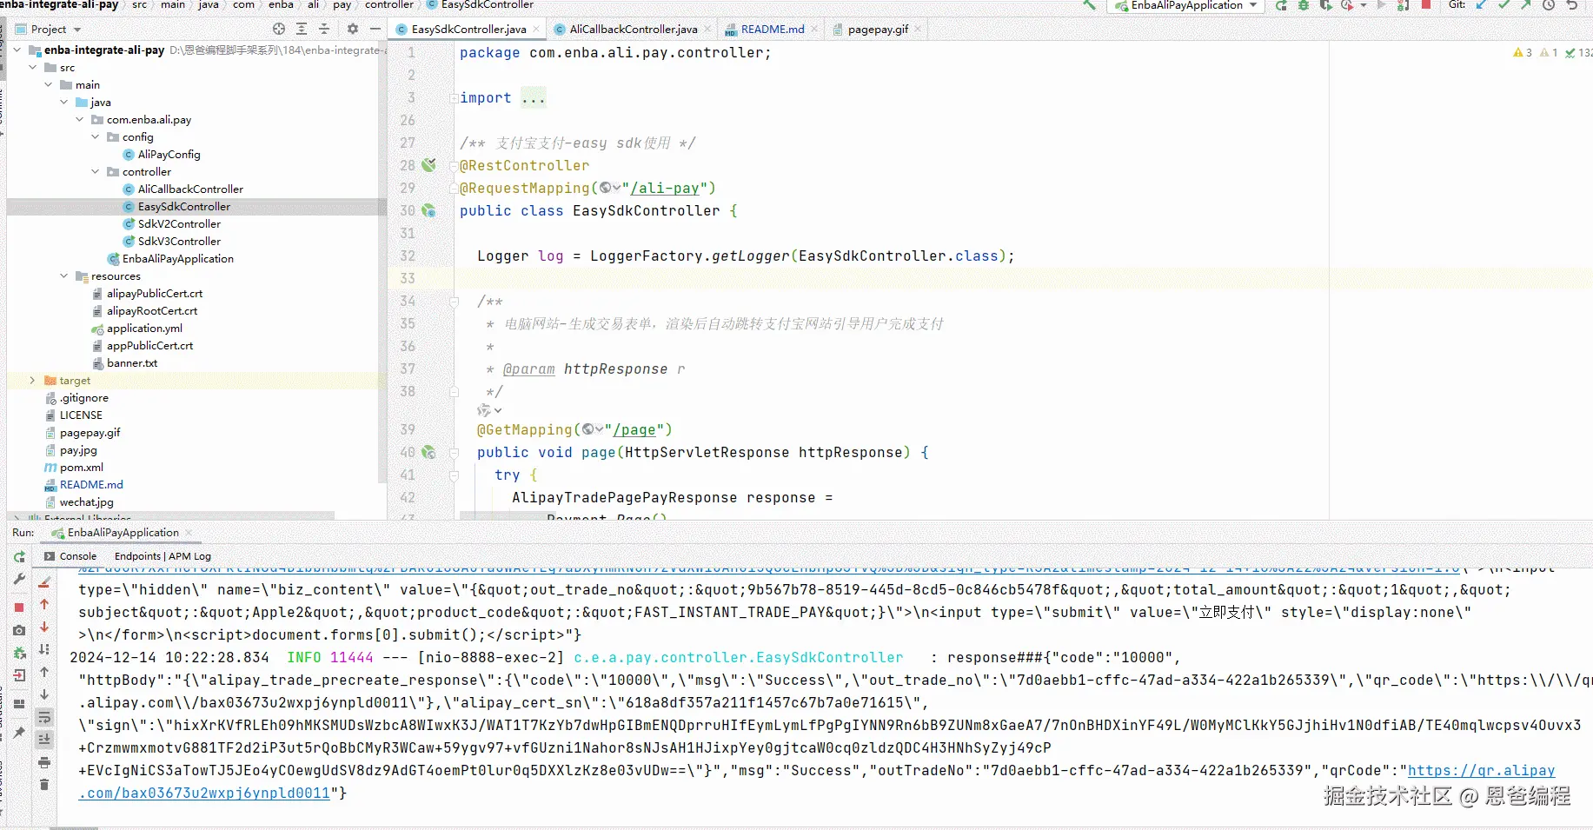Collapse the resources folder
Image resolution: width=1593 pixels, height=830 pixels.
coord(63,276)
